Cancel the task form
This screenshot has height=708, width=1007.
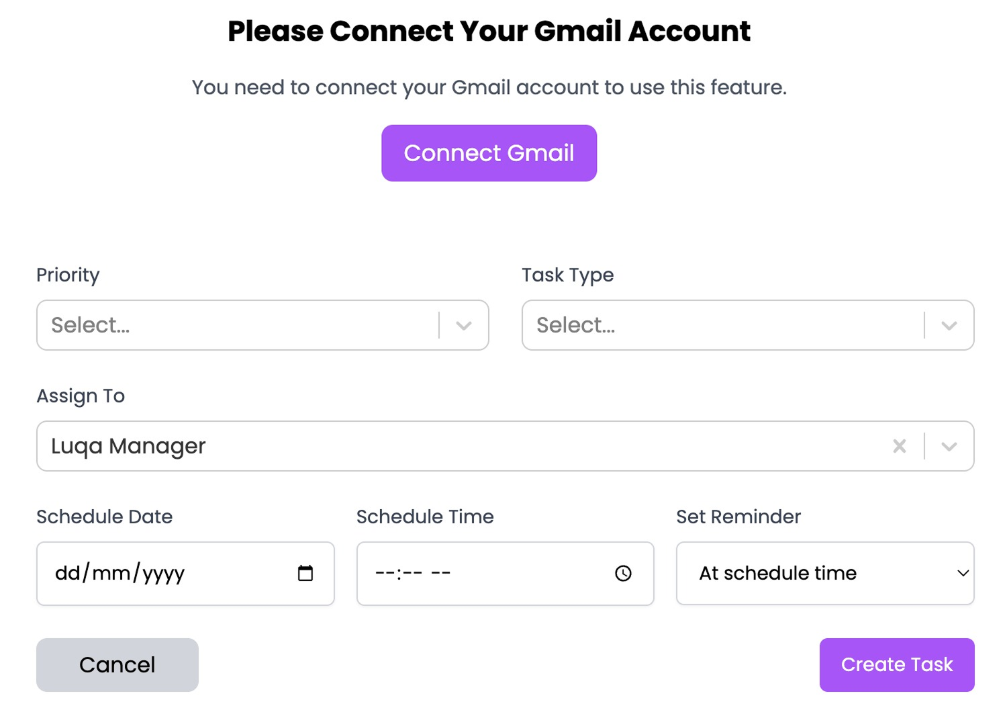point(117,665)
